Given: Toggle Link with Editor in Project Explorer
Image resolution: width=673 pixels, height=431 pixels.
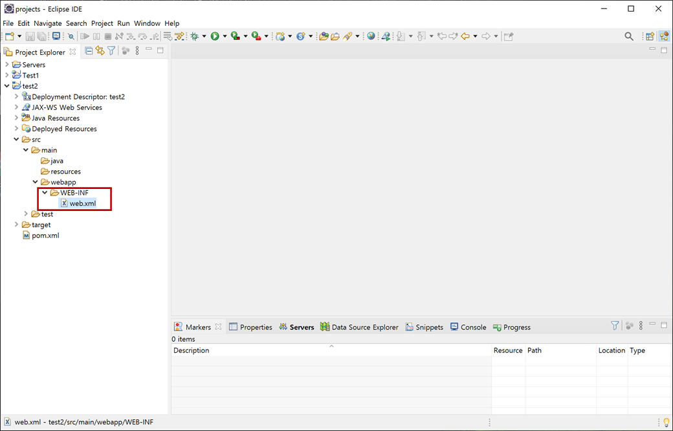Looking at the screenshot, I should (x=100, y=51).
